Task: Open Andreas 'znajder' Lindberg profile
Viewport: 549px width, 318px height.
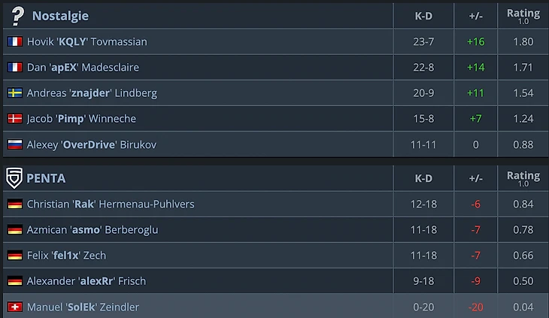Action: coord(92,93)
